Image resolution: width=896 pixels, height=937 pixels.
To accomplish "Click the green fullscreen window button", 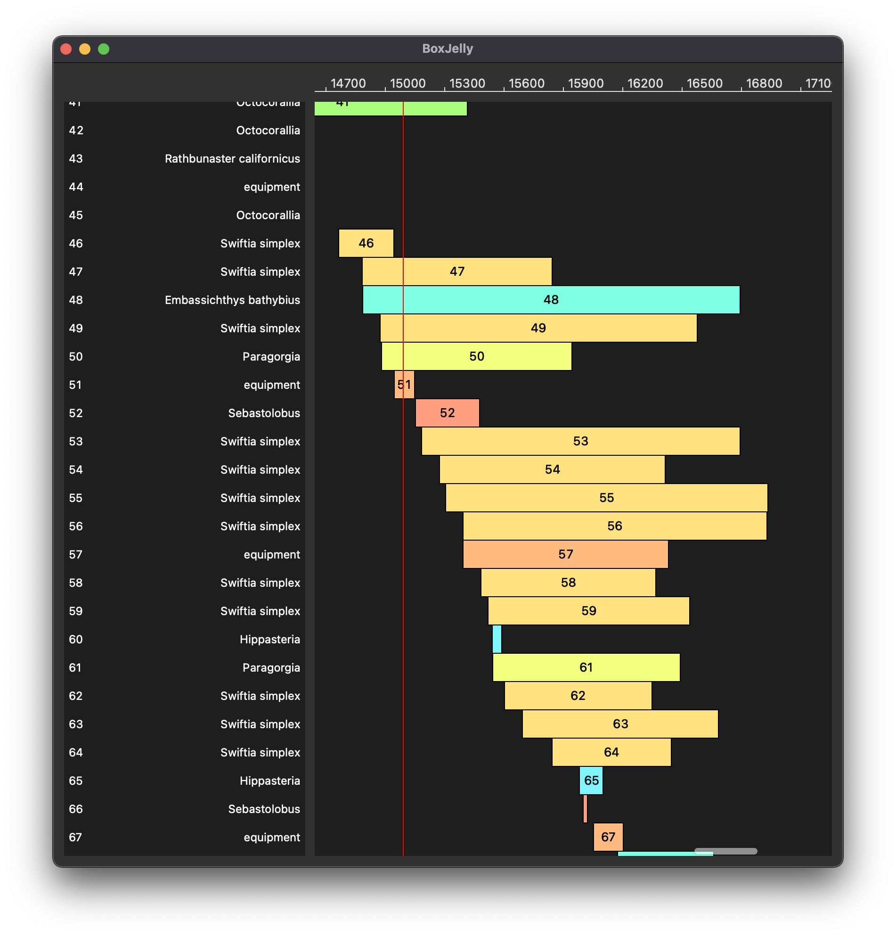I will [104, 49].
